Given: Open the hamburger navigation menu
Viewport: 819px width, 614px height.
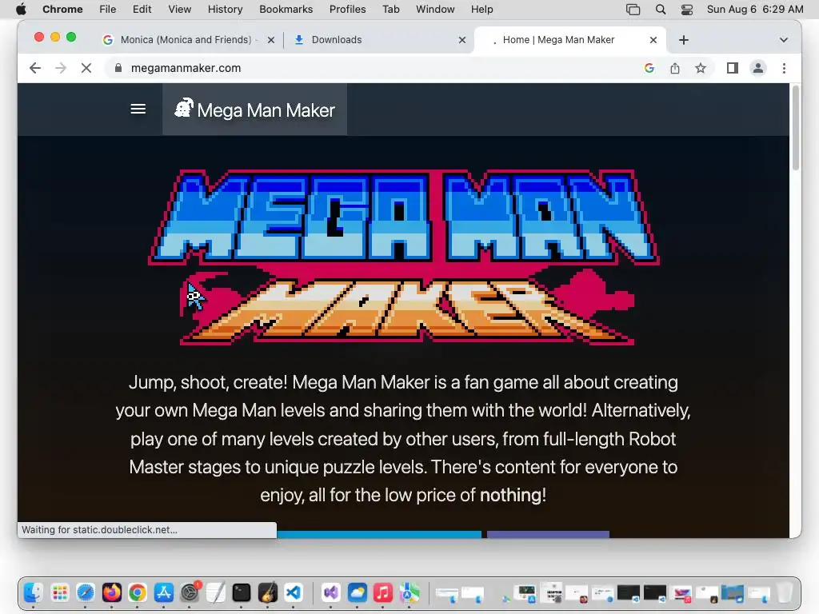Looking at the screenshot, I should 138,109.
